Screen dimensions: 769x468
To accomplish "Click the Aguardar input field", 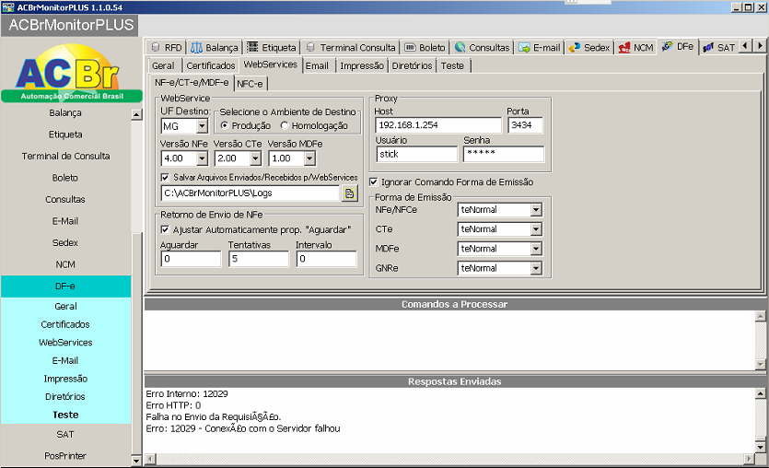I will point(191,259).
